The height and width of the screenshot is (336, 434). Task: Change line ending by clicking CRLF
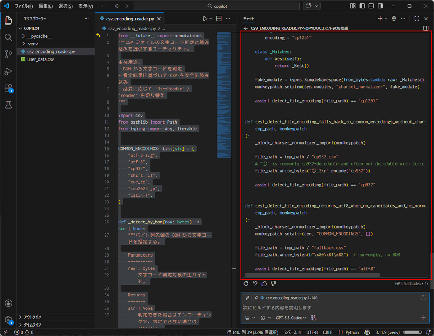tap(328, 332)
